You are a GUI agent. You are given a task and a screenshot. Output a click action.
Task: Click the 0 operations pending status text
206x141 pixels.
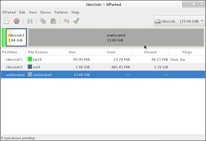[18, 138]
